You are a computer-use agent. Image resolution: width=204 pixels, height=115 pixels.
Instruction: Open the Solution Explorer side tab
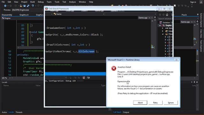tap(201, 20)
